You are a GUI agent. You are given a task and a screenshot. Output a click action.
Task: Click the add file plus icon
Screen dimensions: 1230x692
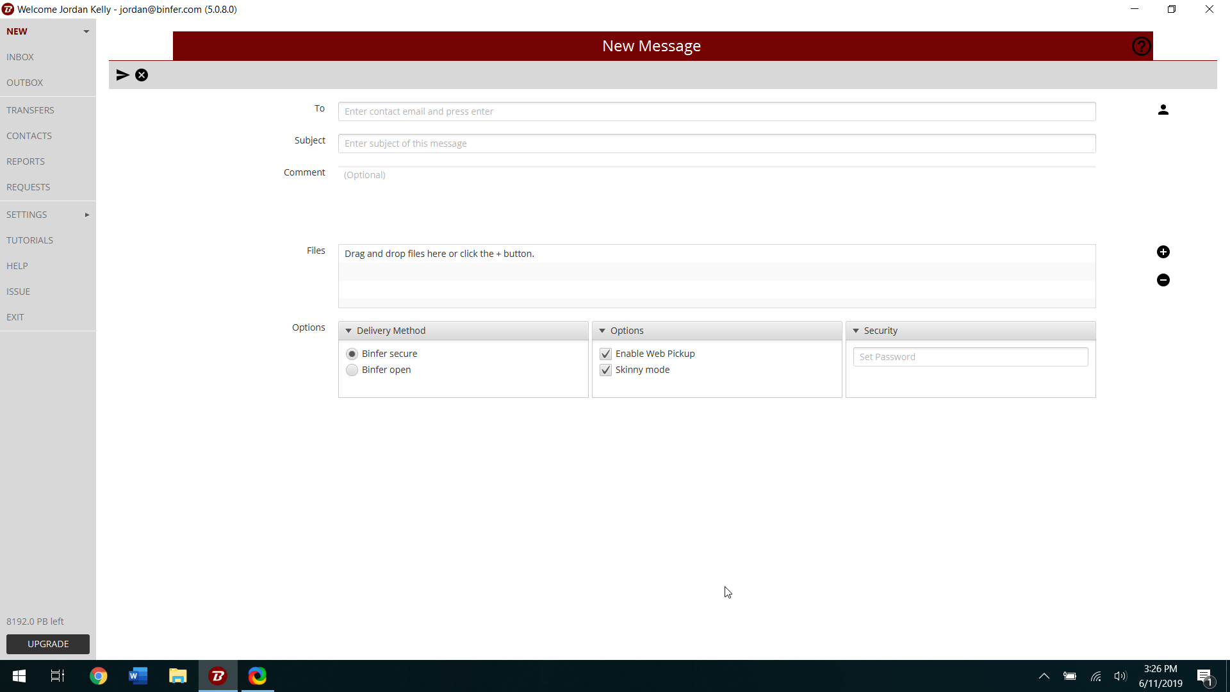(x=1163, y=252)
